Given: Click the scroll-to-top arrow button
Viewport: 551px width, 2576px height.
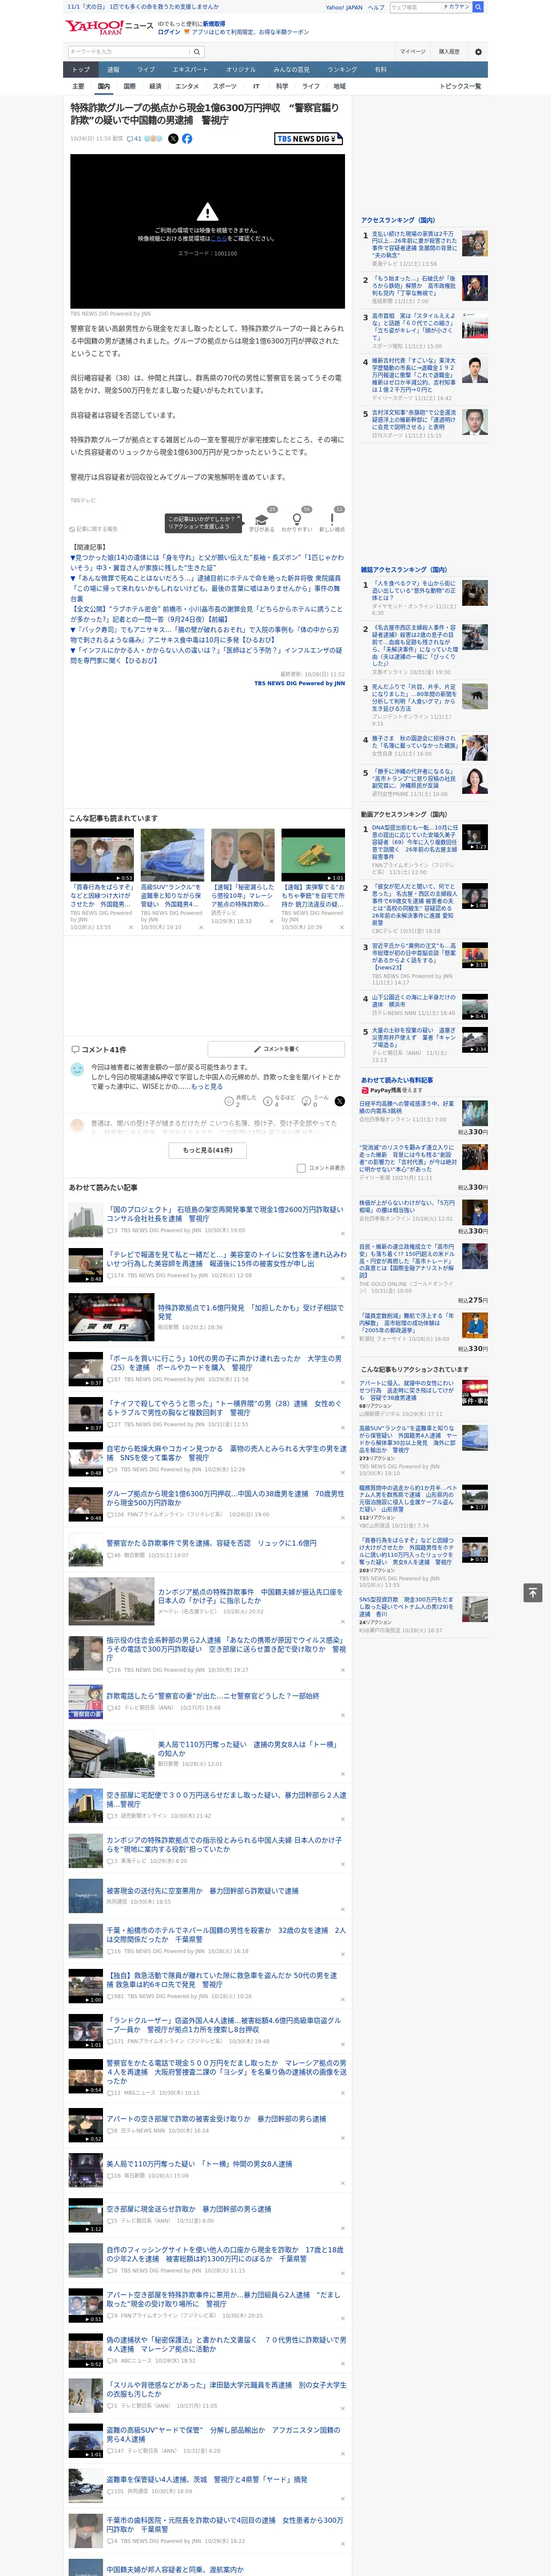Looking at the screenshot, I should 533,1592.
